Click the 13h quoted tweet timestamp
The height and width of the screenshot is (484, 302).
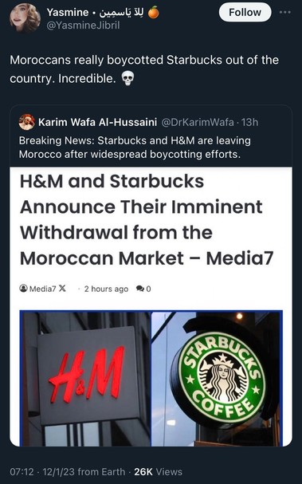250,122
